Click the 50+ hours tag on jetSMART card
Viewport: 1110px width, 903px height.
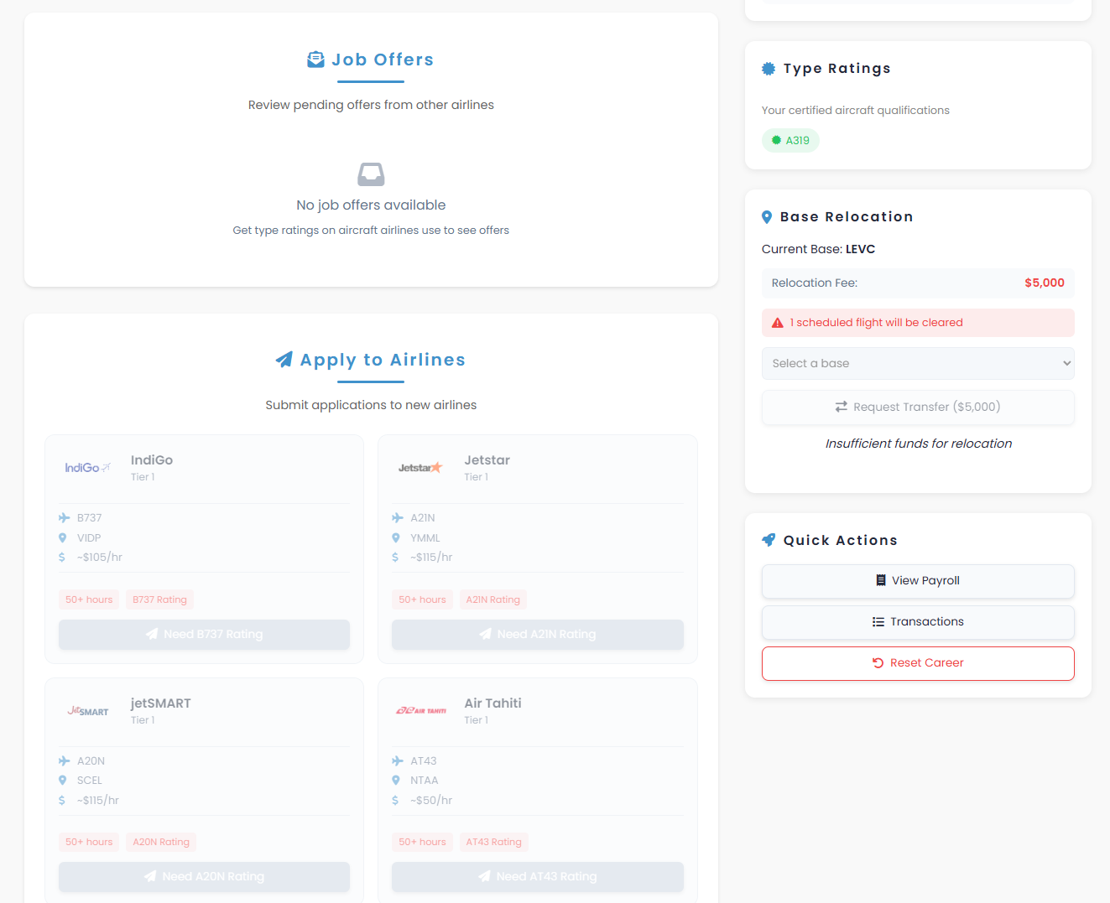89,843
